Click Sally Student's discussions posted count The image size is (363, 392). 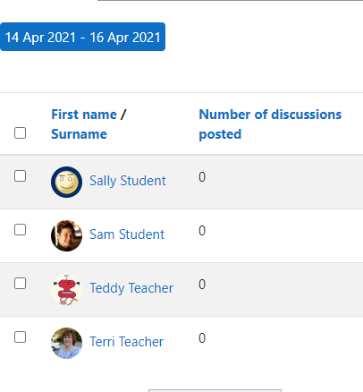(x=202, y=177)
